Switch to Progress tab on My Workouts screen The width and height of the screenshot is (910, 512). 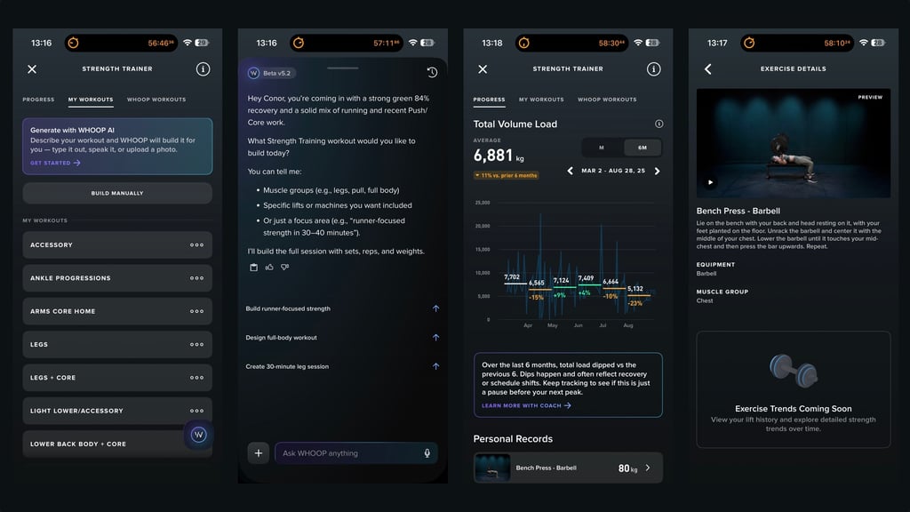pyautogui.click(x=38, y=100)
